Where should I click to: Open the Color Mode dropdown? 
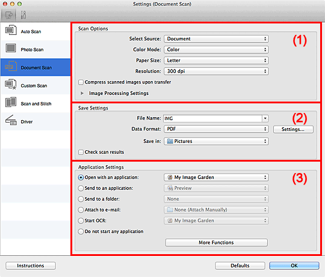[216, 49]
